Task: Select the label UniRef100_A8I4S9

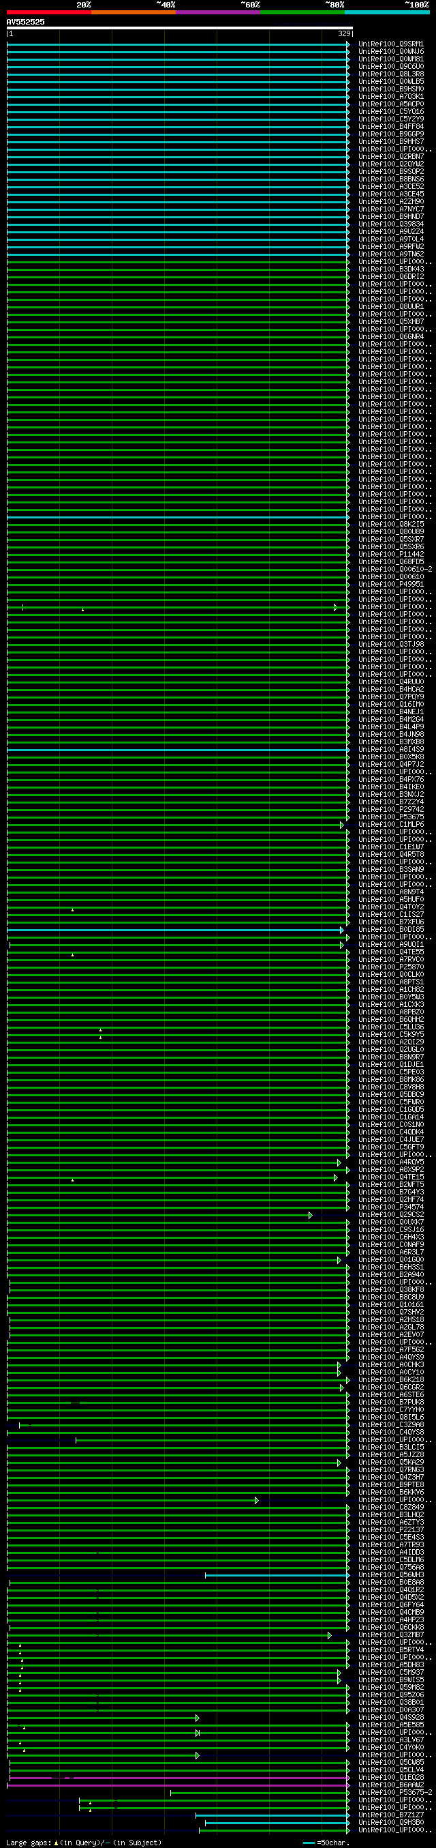Action: [x=391, y=750]
